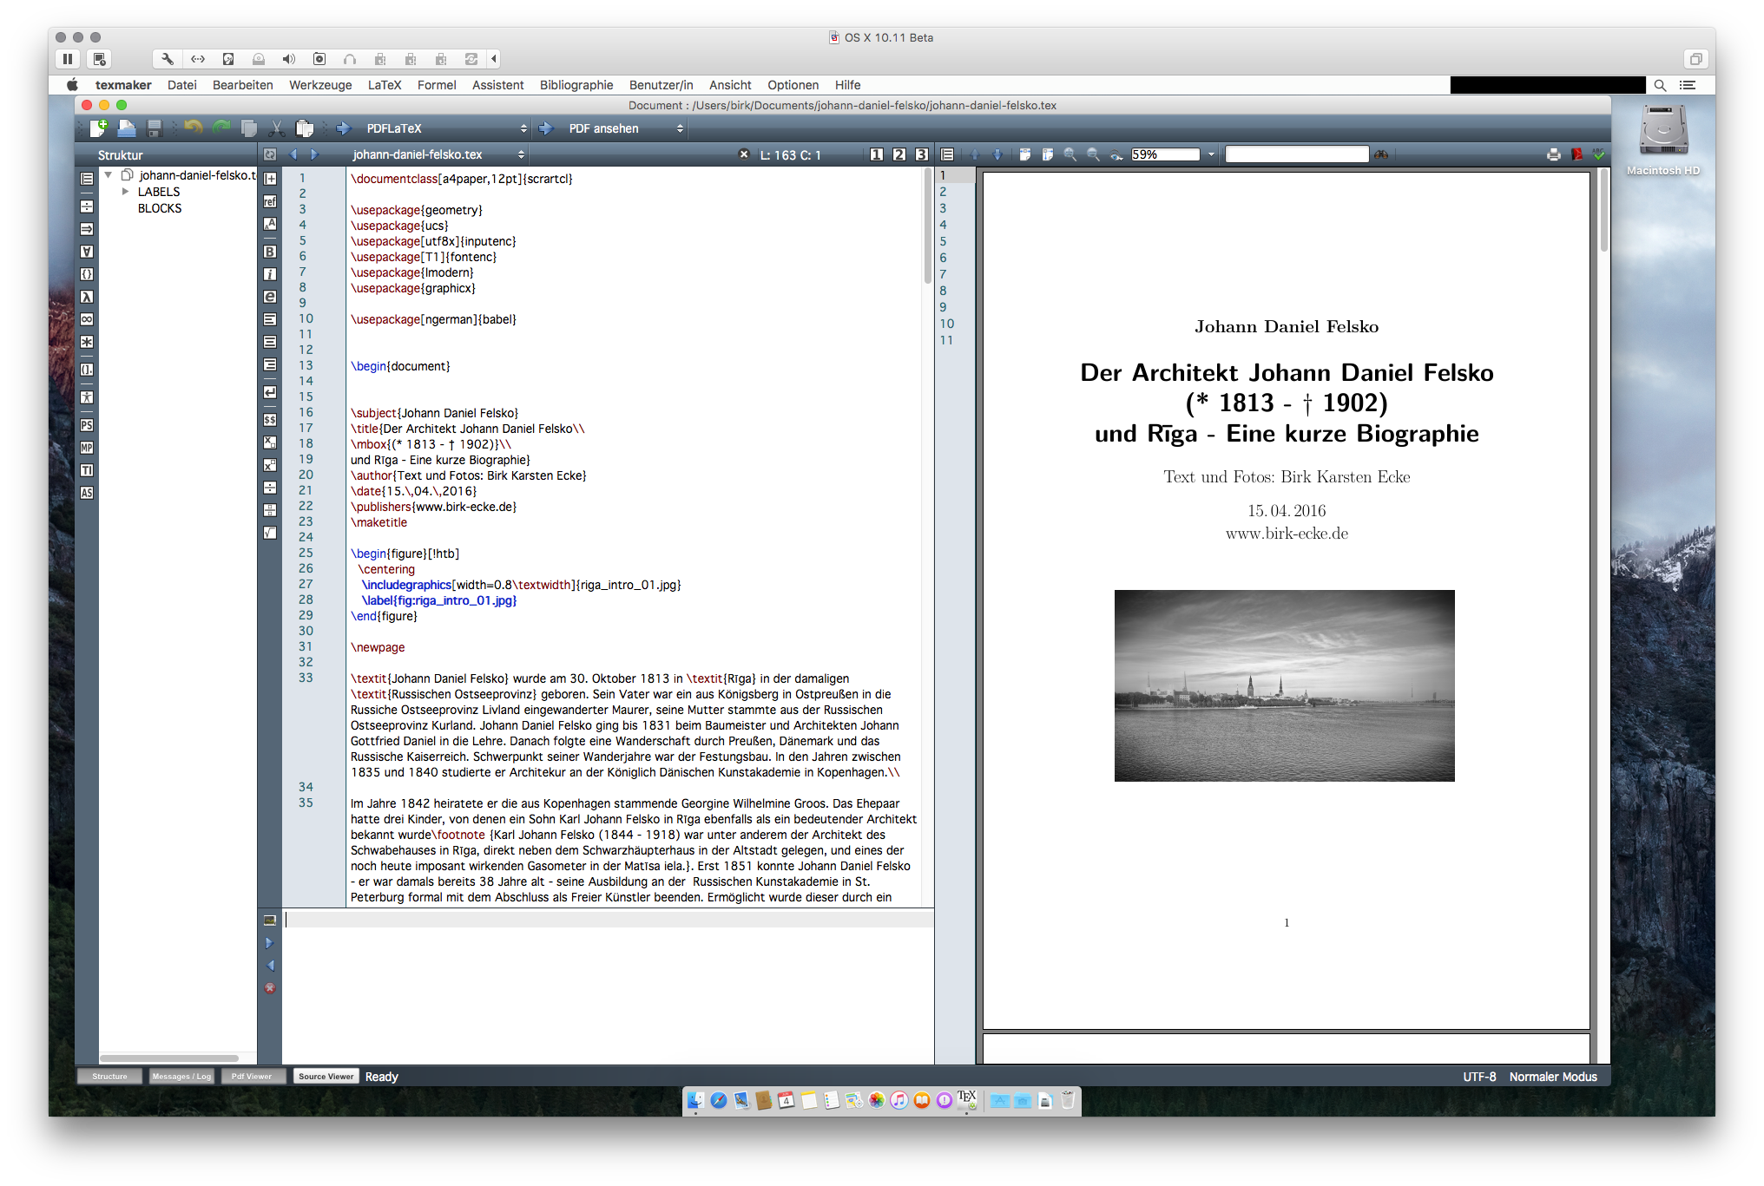1764x1186 pixels.
Task: Open the Bearbeiten menu
Action: [242, 85]
